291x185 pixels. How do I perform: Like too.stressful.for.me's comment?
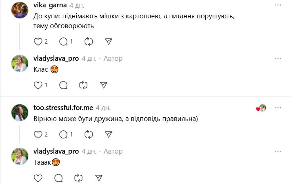click(x=38, y=134)
